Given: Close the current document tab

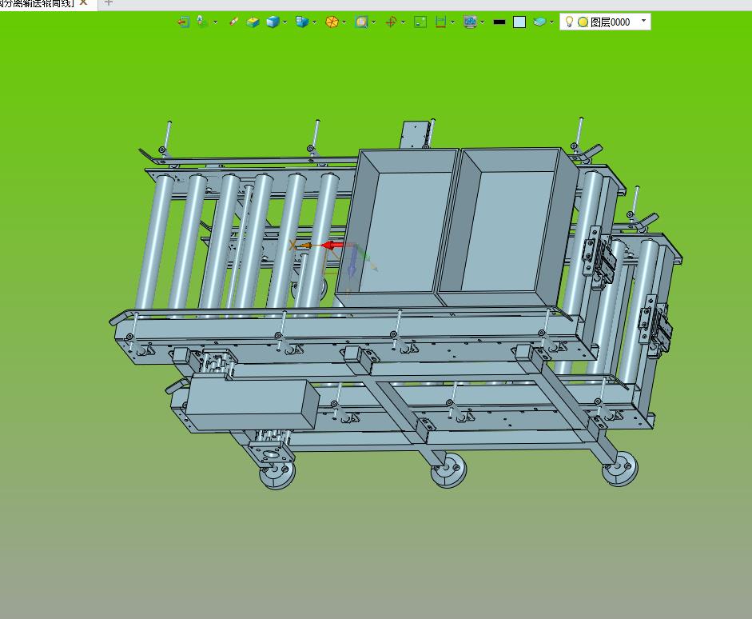Looking at the screenshot, I should [x=83, y=3].
